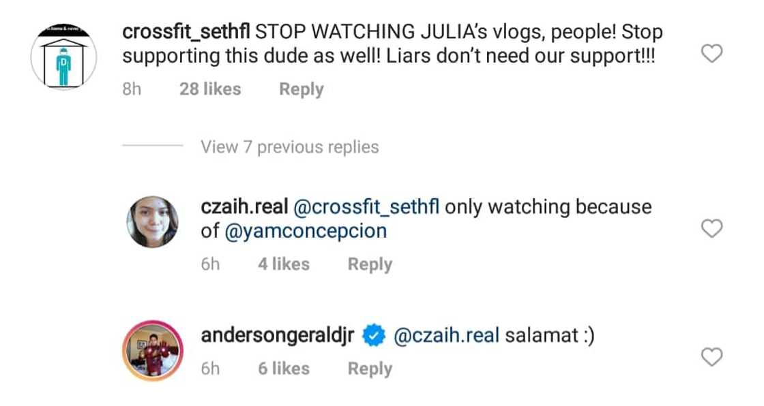Reply to czaih.real's comment
The height and width of the screenshot is (406, 764).
369,264
